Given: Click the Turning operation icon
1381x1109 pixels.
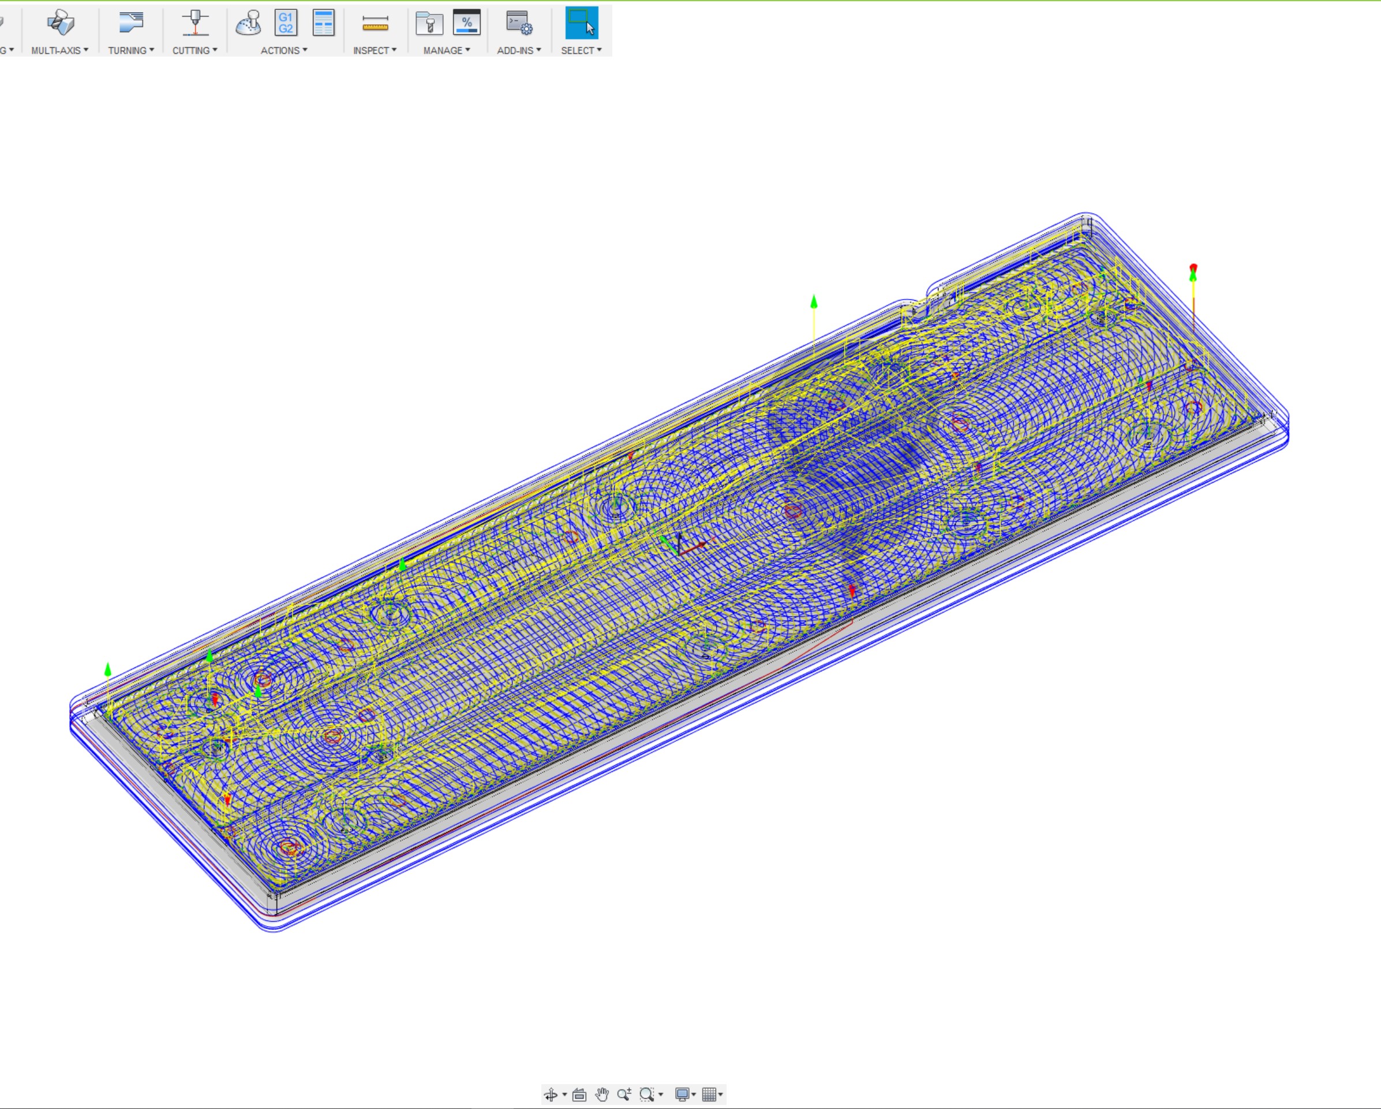Looking at the screenshot, I should tap(130, 23).
